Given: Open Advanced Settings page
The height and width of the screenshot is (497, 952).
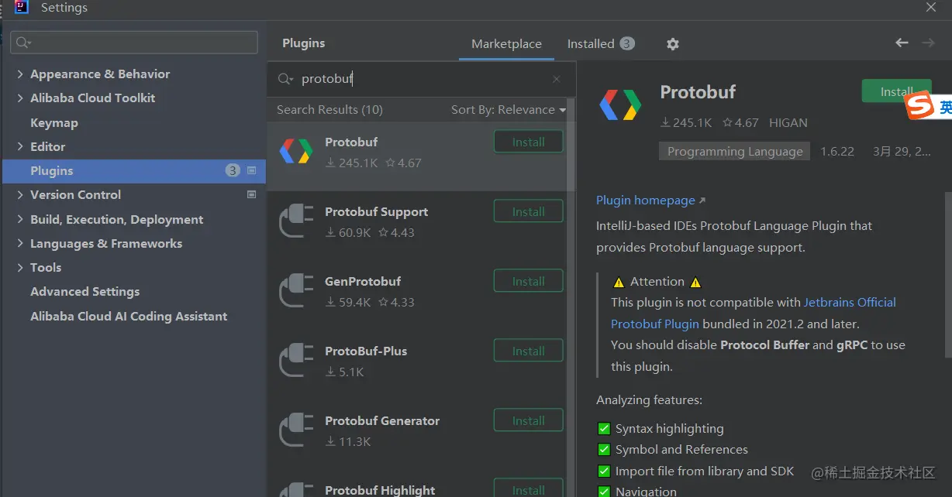Looking at the screenshot, I should [x=85, y=292].
